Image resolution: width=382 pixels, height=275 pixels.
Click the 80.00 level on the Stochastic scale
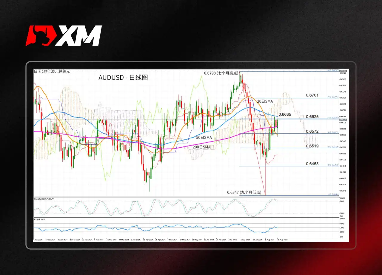[342, 201]
